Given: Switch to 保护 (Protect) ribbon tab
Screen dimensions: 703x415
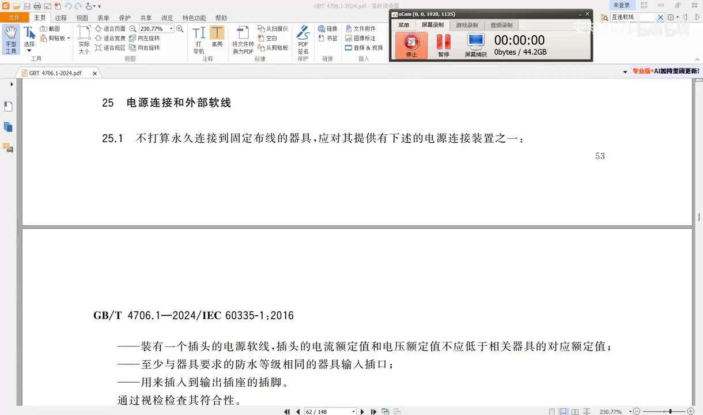Looking at the screenshot, I should tap(124, 18).
